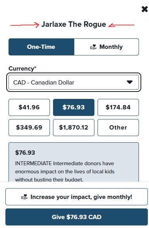Choose the $174.84 donation amount
Image resolution: width=149 pixels, height=228 pixels.
click(118, 107)
